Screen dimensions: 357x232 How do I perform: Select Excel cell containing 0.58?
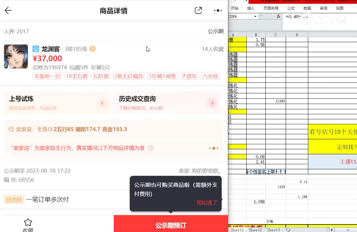click(256, 45)
